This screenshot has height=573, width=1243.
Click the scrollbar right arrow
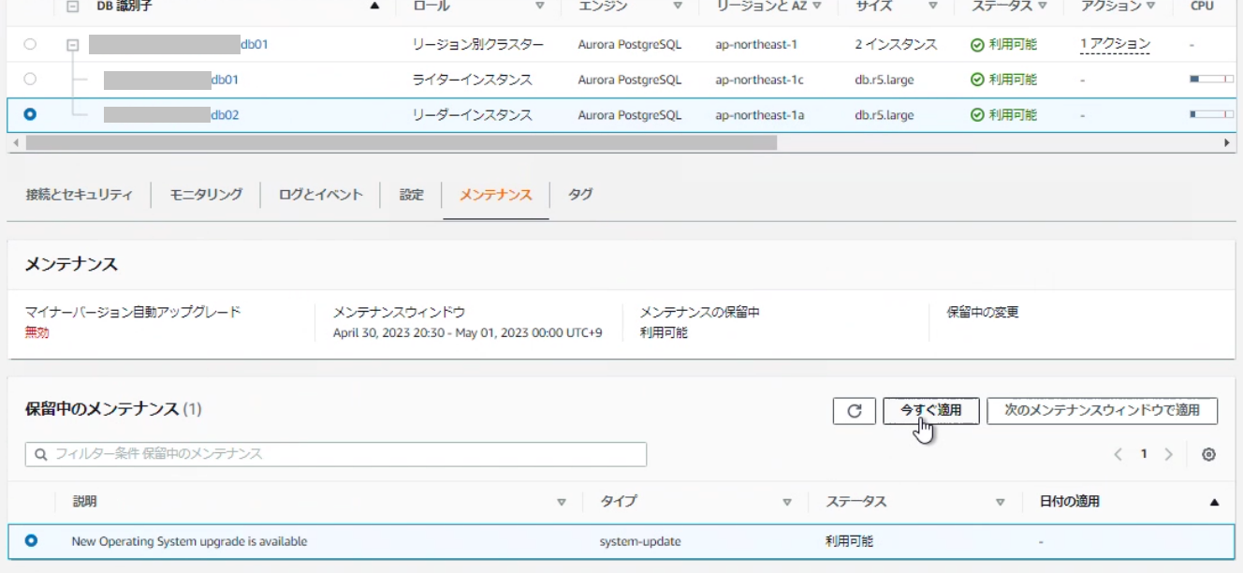click(x=1228, y=143)
